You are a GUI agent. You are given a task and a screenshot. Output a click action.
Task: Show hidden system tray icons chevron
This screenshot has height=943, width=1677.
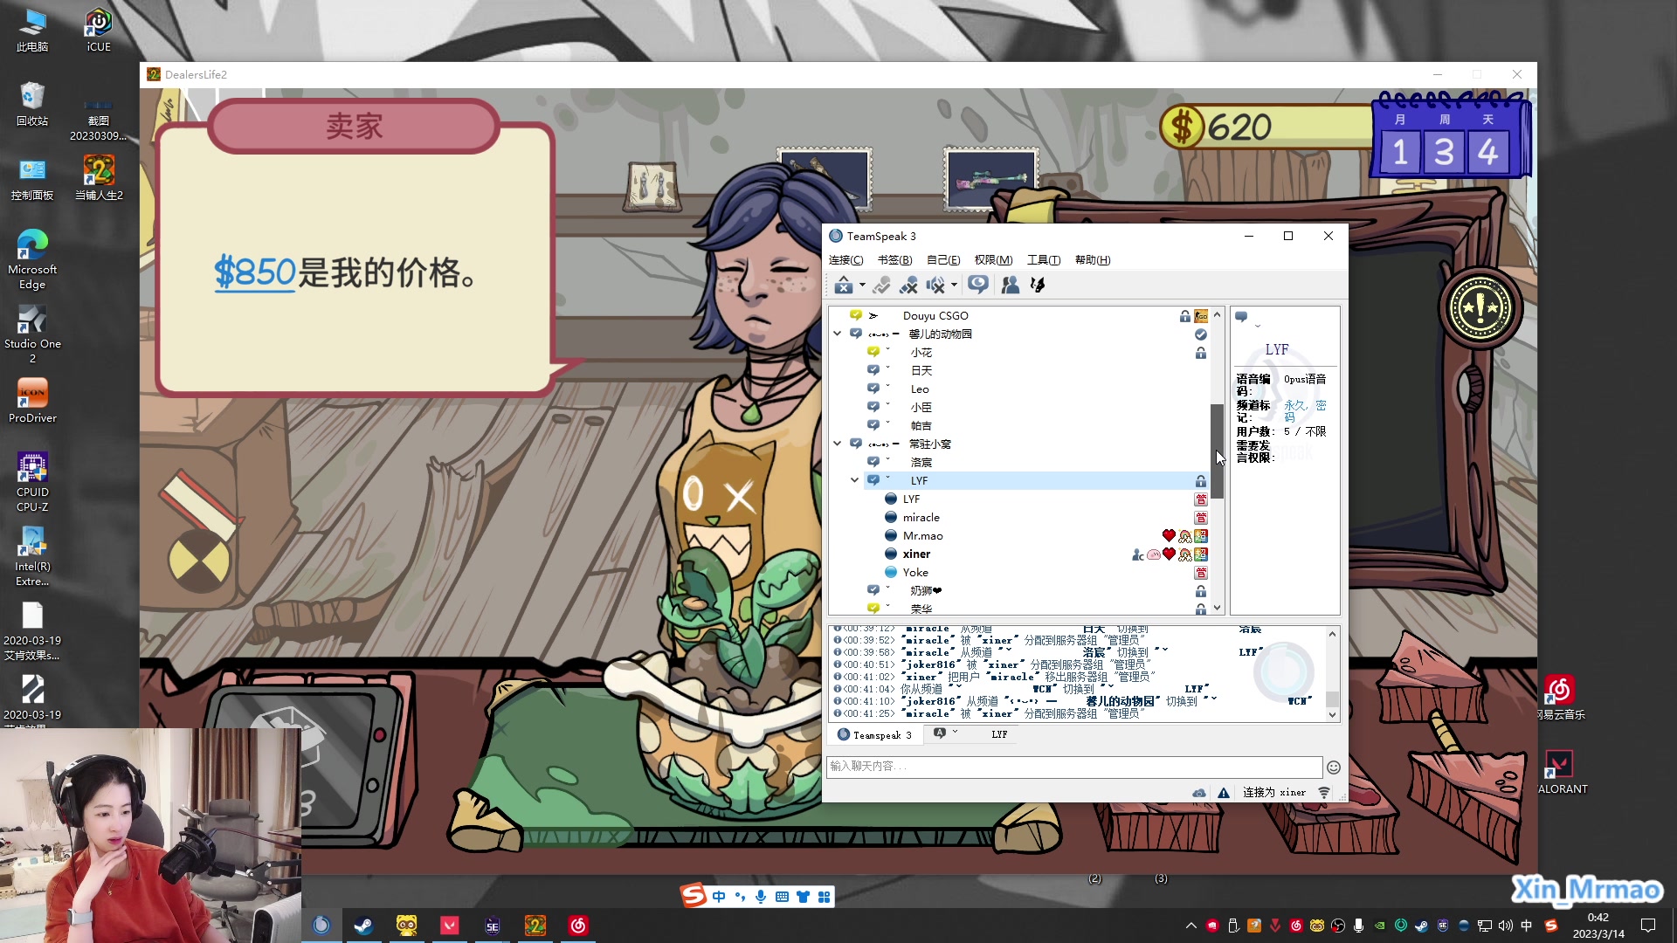(1190, 926)
